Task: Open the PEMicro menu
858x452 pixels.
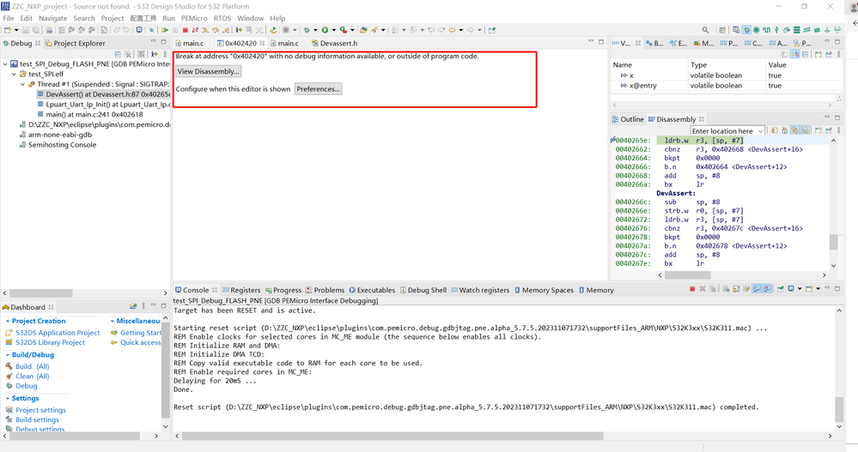Action: 194,18
